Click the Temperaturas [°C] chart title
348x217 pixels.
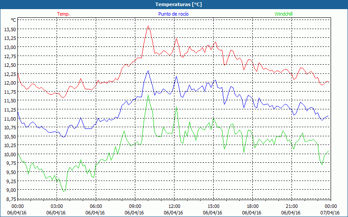(x=178, y=4)
